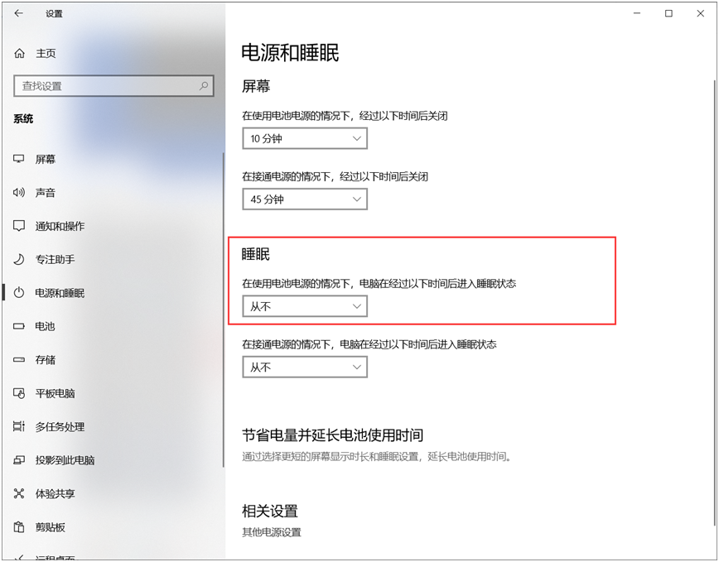719x562 pixels.
Task: Click the 系统 category label in sidebar
Action: 23,119
